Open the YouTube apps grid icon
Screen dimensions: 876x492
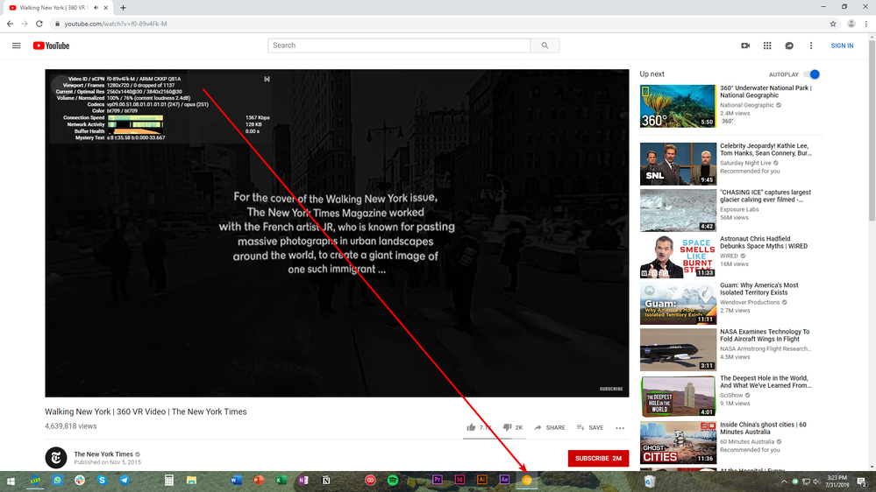[x=767, y=46]
